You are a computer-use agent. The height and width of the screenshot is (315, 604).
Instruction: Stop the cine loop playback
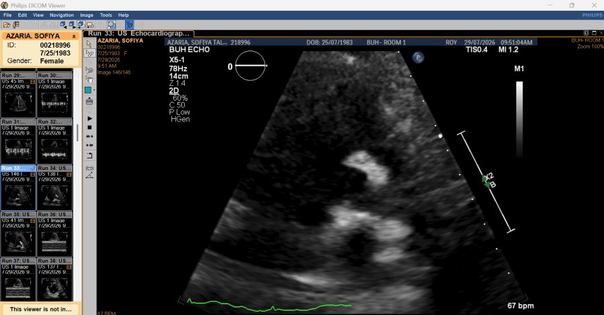point(89,128)
